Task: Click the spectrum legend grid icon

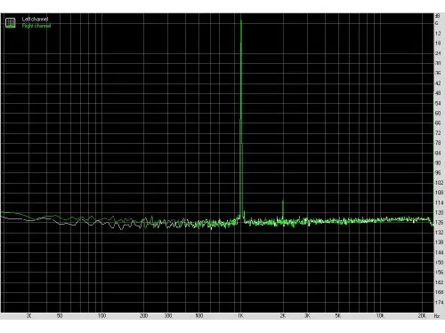Action: click(11, 22)
